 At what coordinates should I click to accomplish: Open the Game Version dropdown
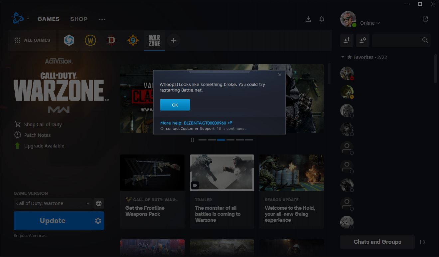(53, 203)
